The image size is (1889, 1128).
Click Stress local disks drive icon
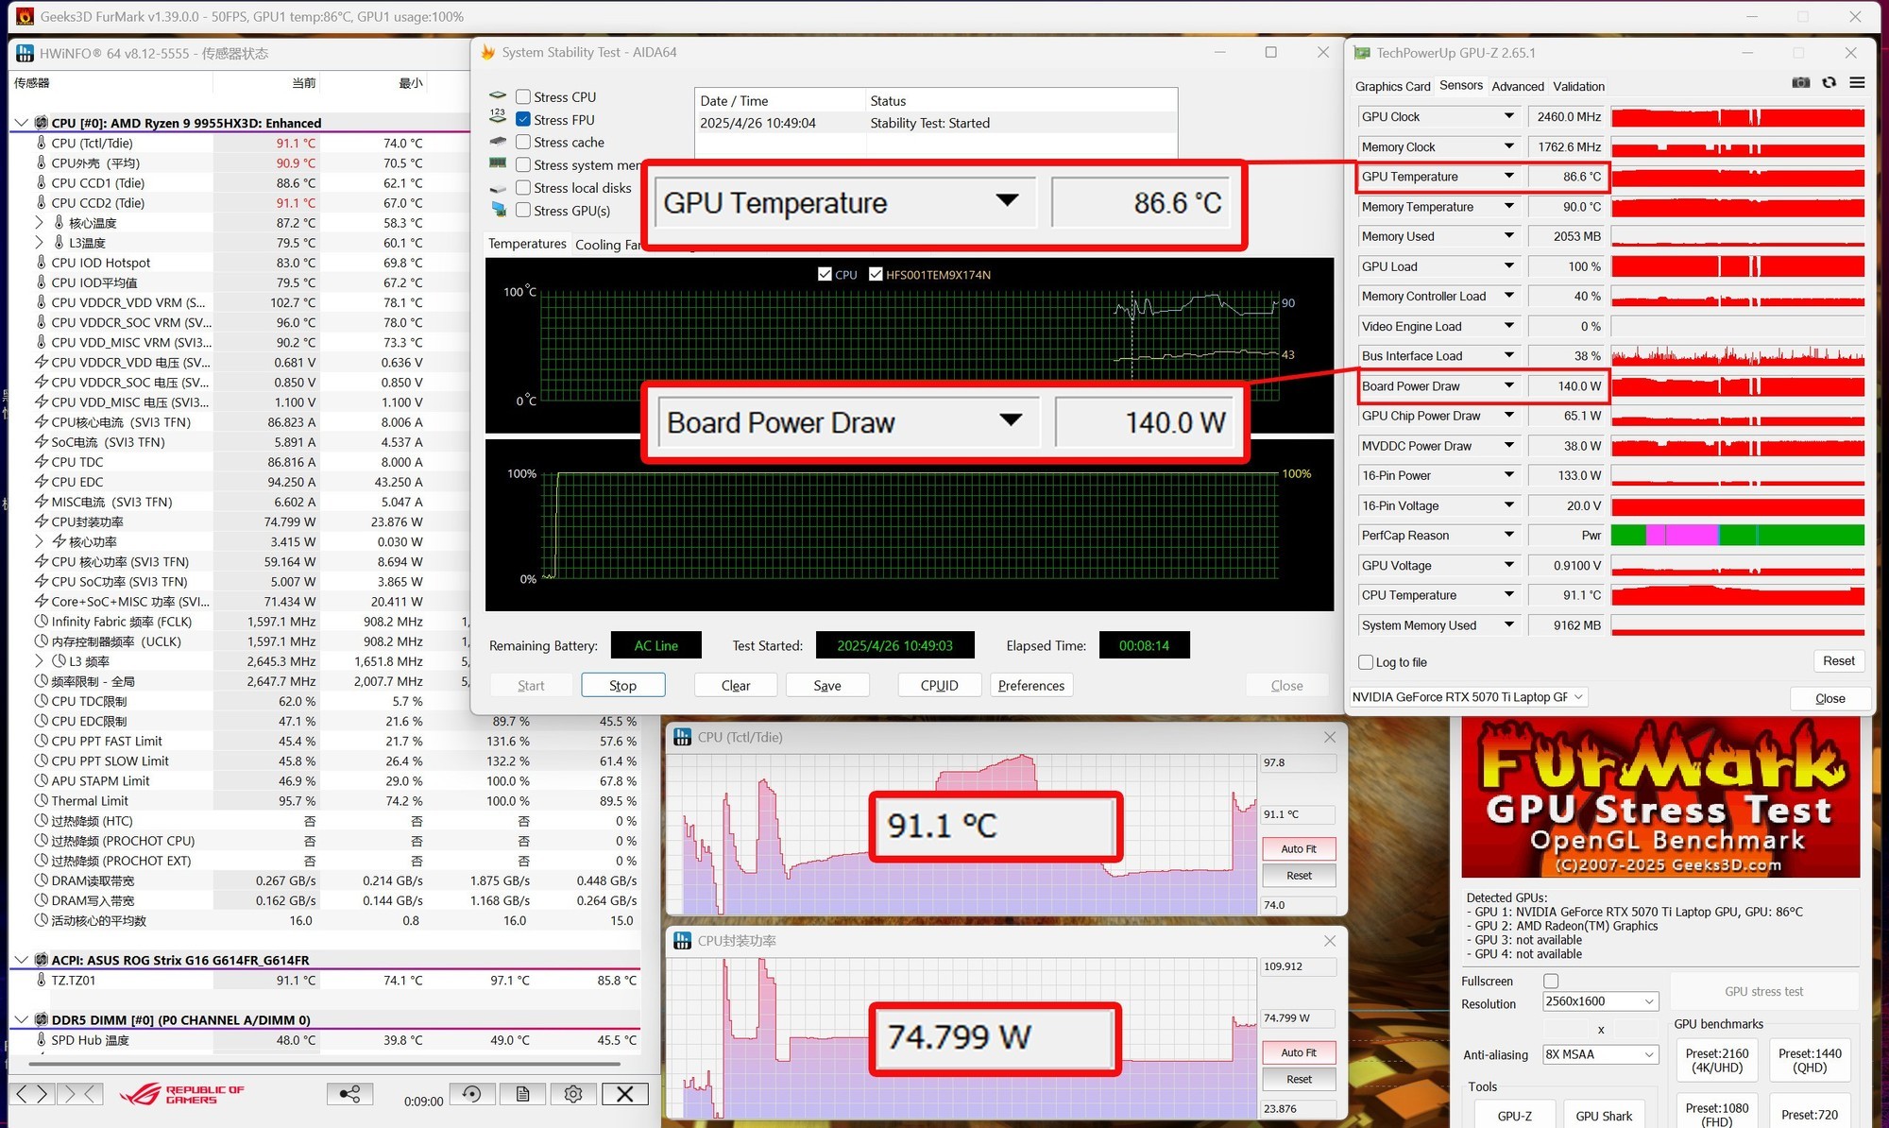[x=498, y=188]
